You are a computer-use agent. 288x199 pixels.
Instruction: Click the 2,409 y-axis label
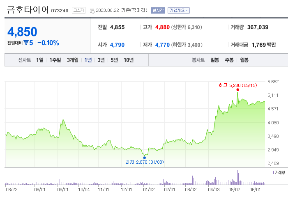[273, 163]
